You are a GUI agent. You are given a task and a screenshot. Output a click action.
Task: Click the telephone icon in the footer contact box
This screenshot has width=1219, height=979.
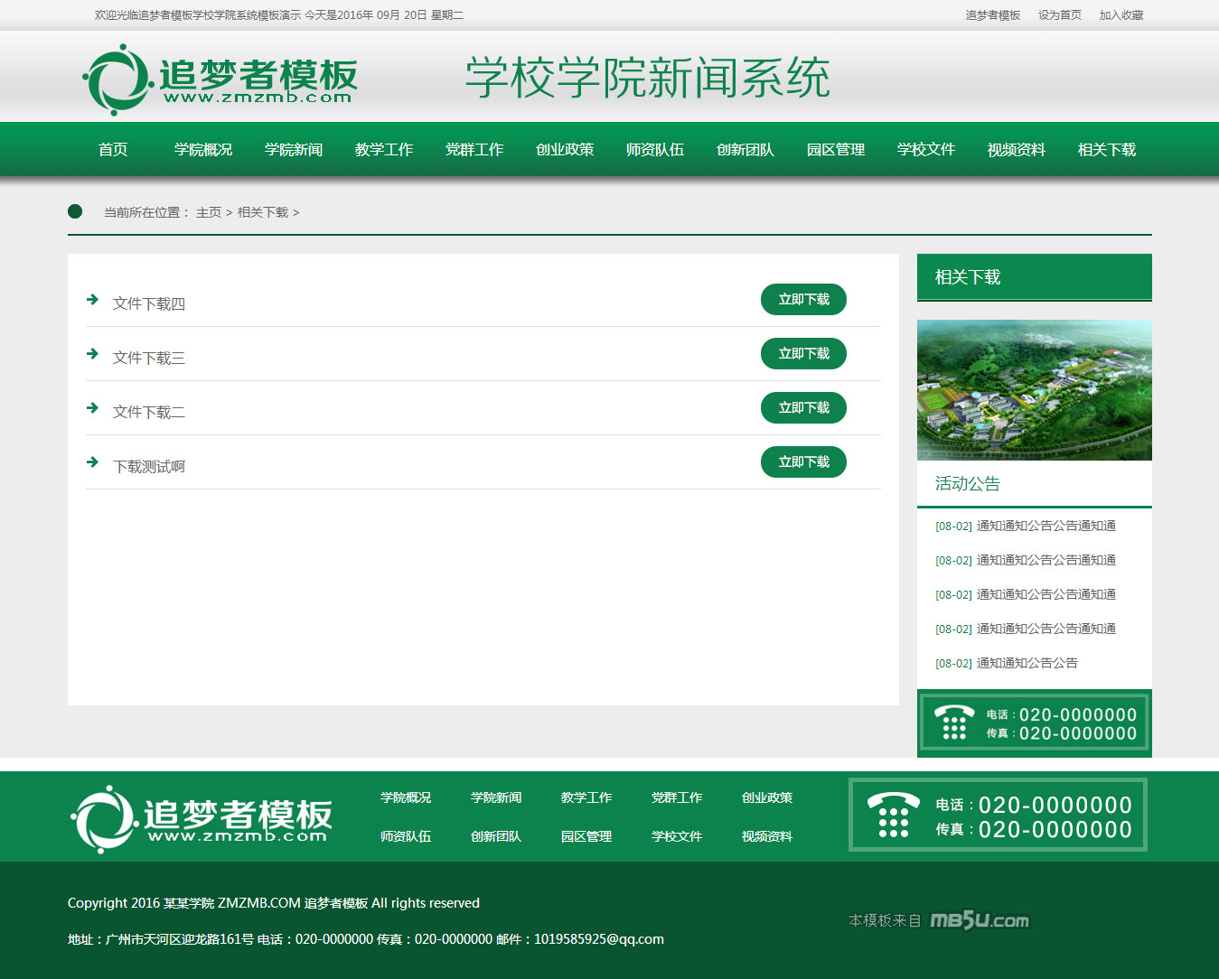coord(893,815)
